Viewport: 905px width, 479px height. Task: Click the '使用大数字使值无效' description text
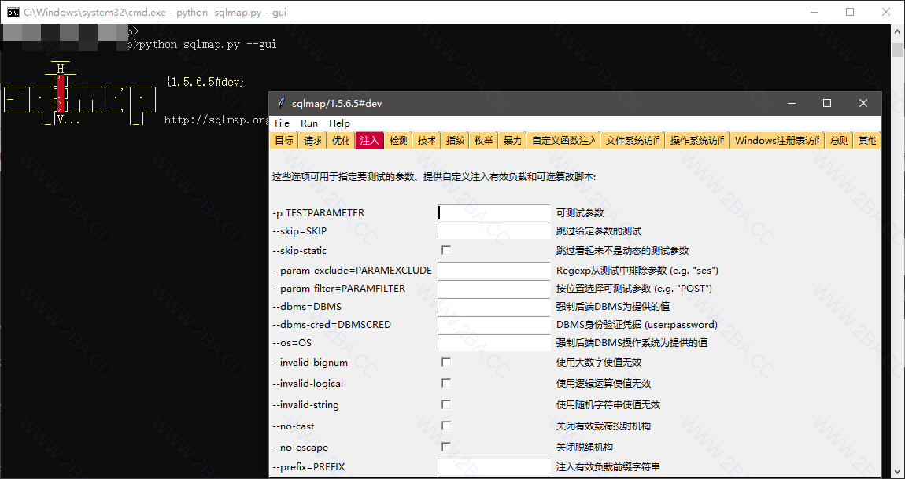point(599,362)
